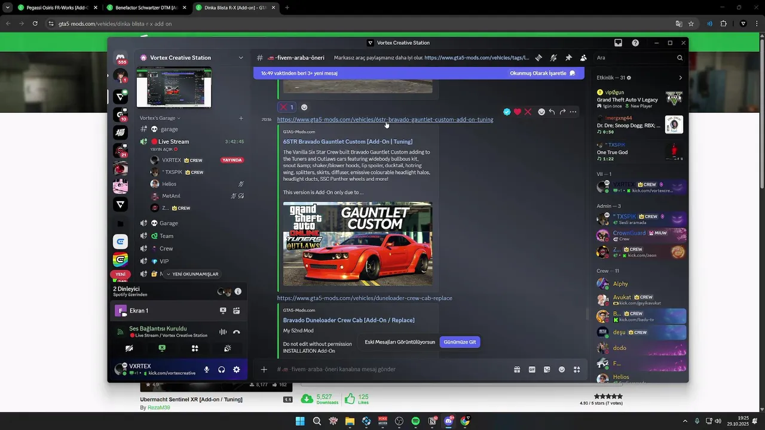The height and width of the screenshot is (430, 765).
Task: Open stream clip icon beside Ekran 1
Action: coord(237,311)
